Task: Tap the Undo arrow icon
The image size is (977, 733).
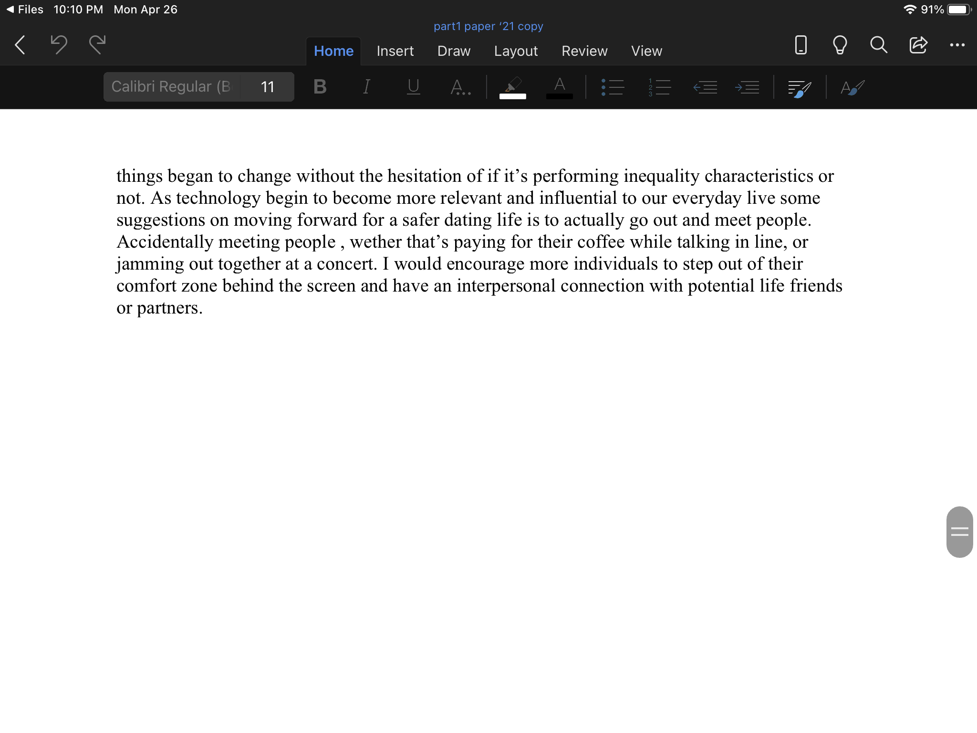Action: [59, 45]
